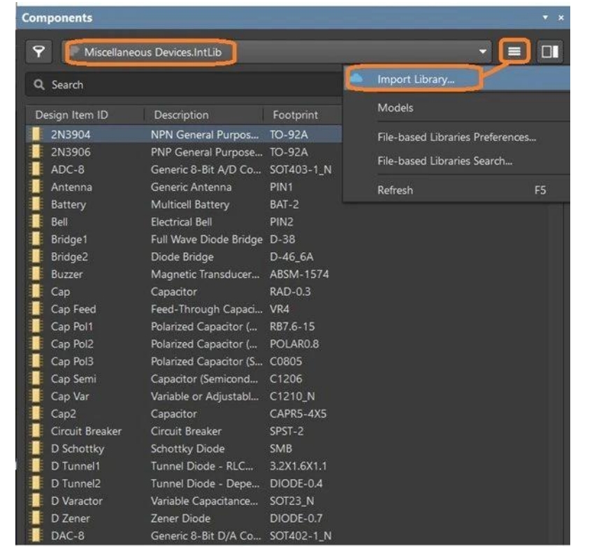Screen dimensions: 601x553
Task: Click the search magnifier icon
Action: click(38, 84)
